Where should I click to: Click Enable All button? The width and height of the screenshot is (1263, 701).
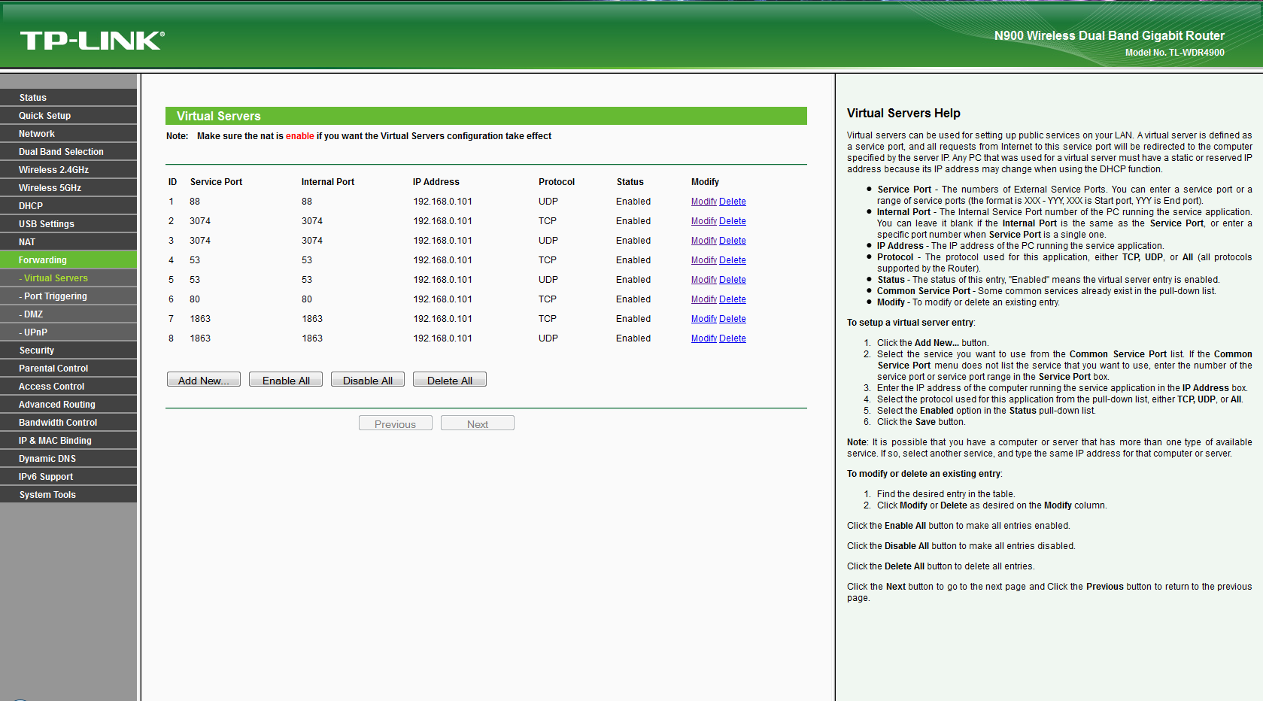(x=286, y=380)
